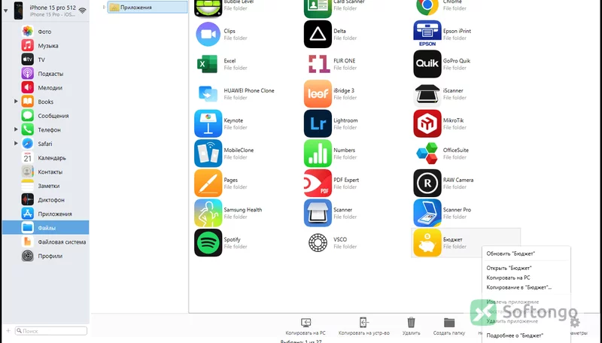Select the Delta app icon
The width and height of the screenshot is (602, 343).
click(318, 34)
